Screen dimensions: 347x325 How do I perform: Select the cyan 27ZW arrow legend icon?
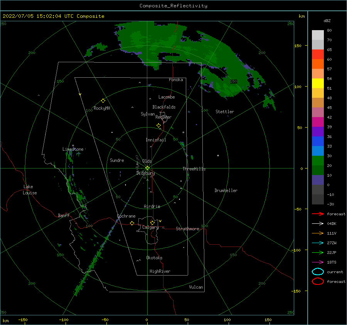click(x=318, y=243)
